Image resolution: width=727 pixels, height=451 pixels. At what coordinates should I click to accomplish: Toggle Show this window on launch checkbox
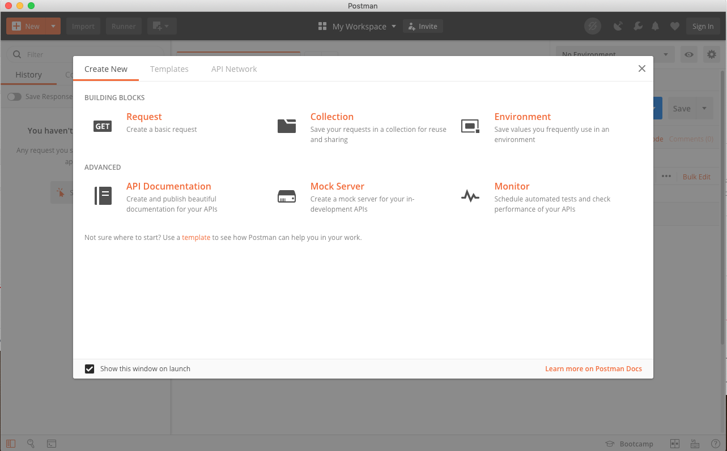point(90,368)
